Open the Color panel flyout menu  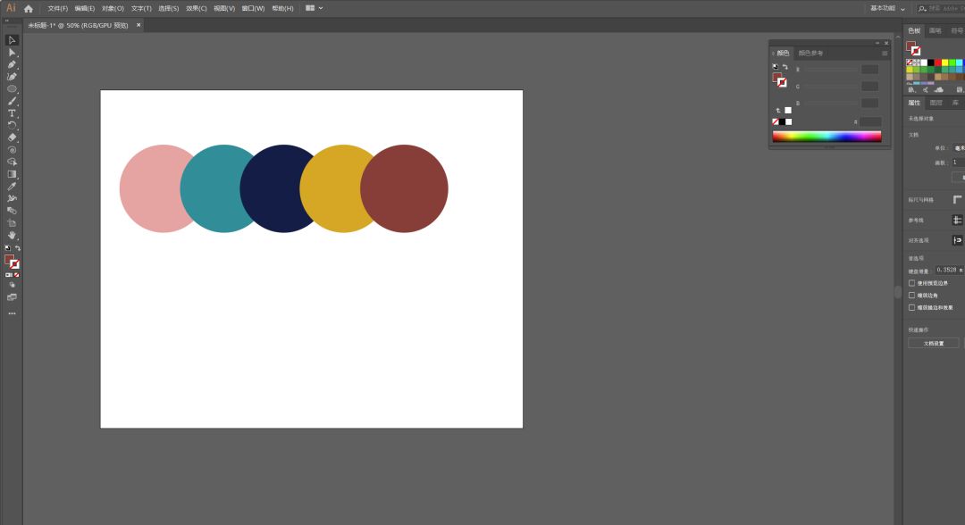pos(885,54)
